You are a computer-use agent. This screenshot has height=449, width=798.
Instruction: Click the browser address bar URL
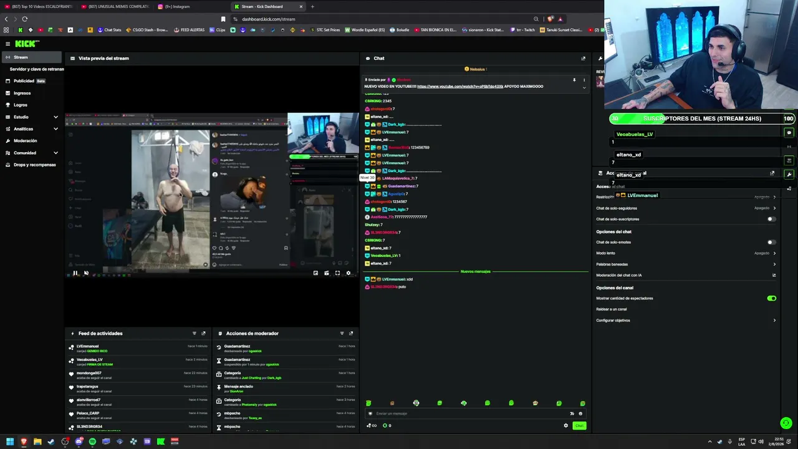269,19
